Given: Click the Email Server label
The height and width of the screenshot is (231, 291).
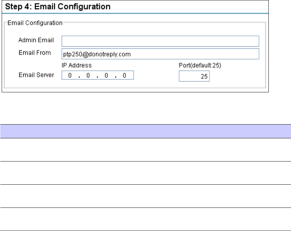Looking at the screenshot, I should (36, 75).
